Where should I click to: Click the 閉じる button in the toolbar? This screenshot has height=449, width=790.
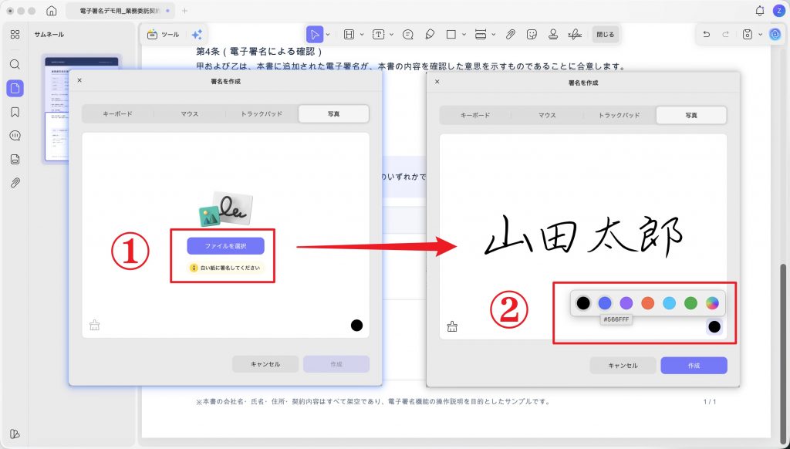tap(605, 34)
